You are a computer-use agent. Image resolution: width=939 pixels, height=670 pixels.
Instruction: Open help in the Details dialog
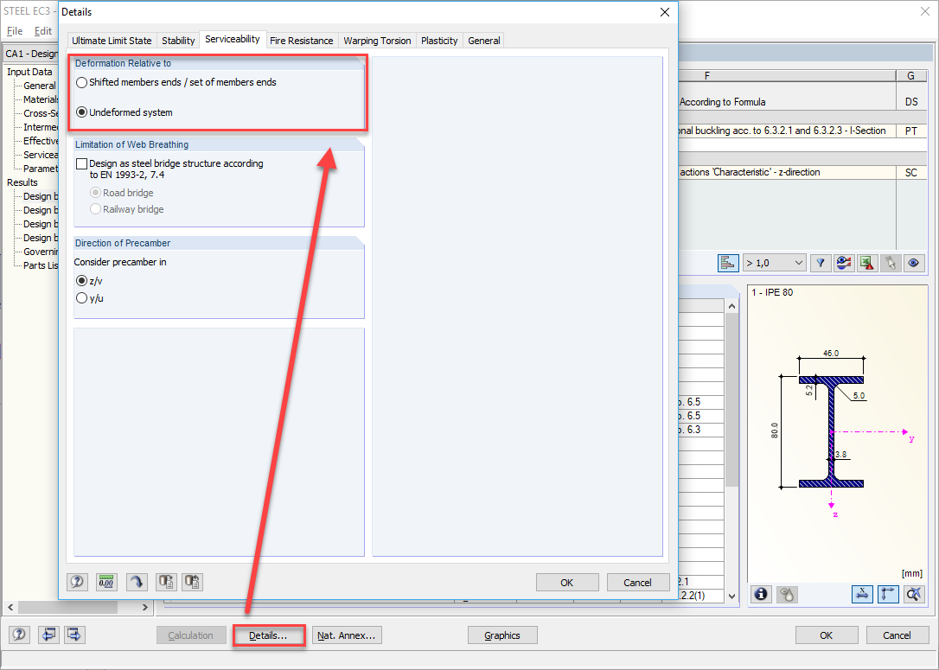pyautogui.click(x=77, y=582)
